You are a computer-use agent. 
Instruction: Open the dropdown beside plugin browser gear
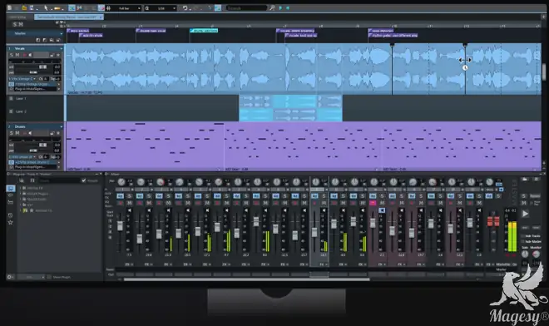[31, 277]
